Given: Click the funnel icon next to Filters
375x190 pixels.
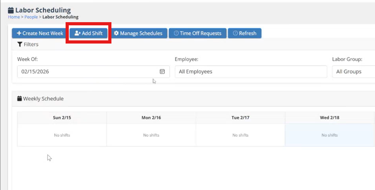Looking at the screenshot, I should point(20,44).
